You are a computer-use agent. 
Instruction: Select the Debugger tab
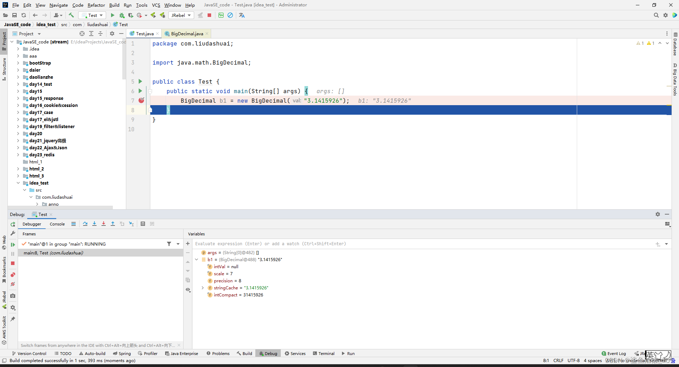pyautogui.click(x=32, y=224)
